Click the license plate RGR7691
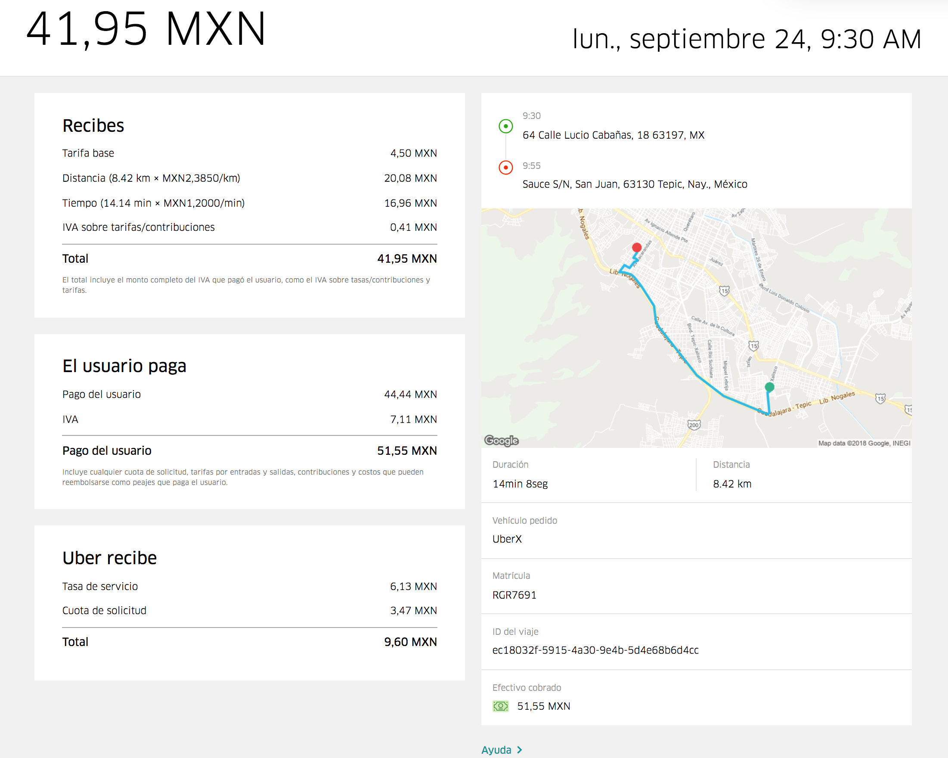The image size is (948, 758). click(x=514, y=595)
